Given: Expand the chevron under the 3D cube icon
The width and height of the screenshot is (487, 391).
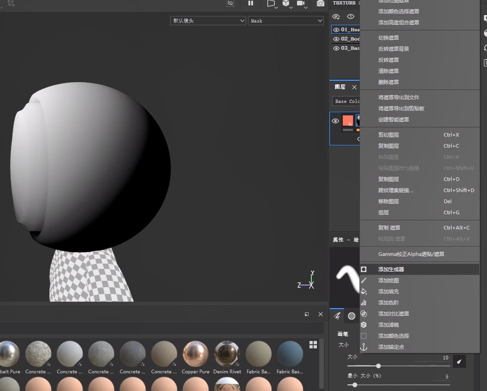Looking at the screenshot, I should pos(291,7).
